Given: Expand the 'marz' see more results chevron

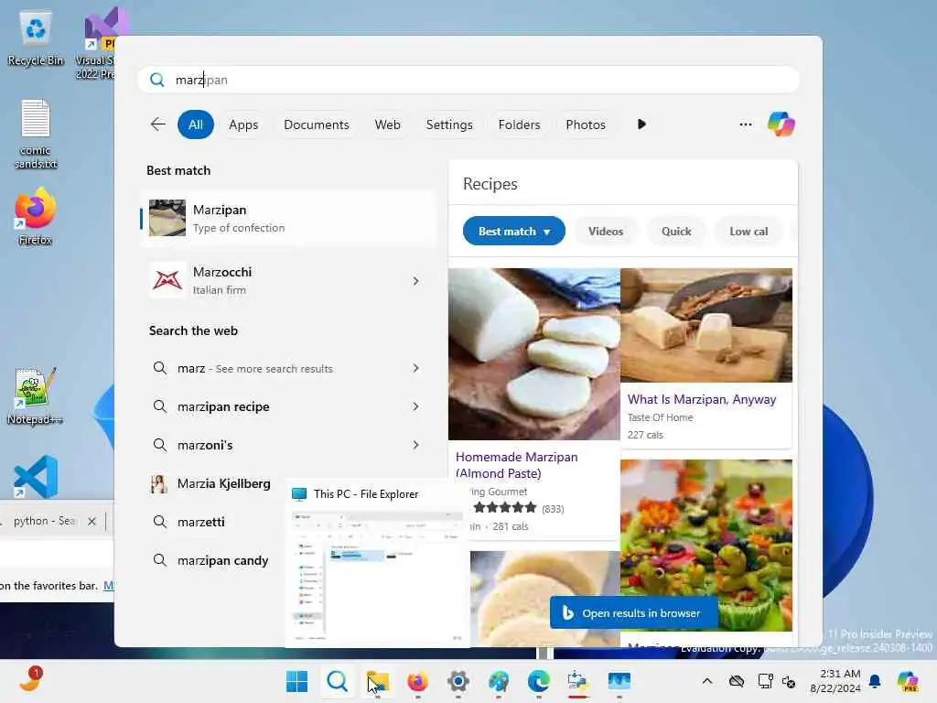Looking at the screenshot, I should 416,368.
